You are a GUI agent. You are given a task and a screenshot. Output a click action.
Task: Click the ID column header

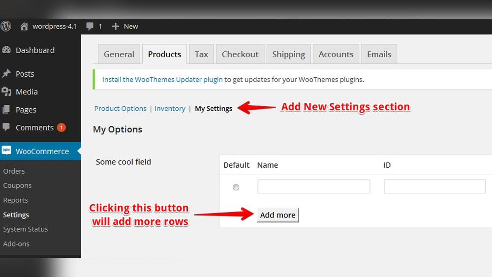tap(387, 165)
